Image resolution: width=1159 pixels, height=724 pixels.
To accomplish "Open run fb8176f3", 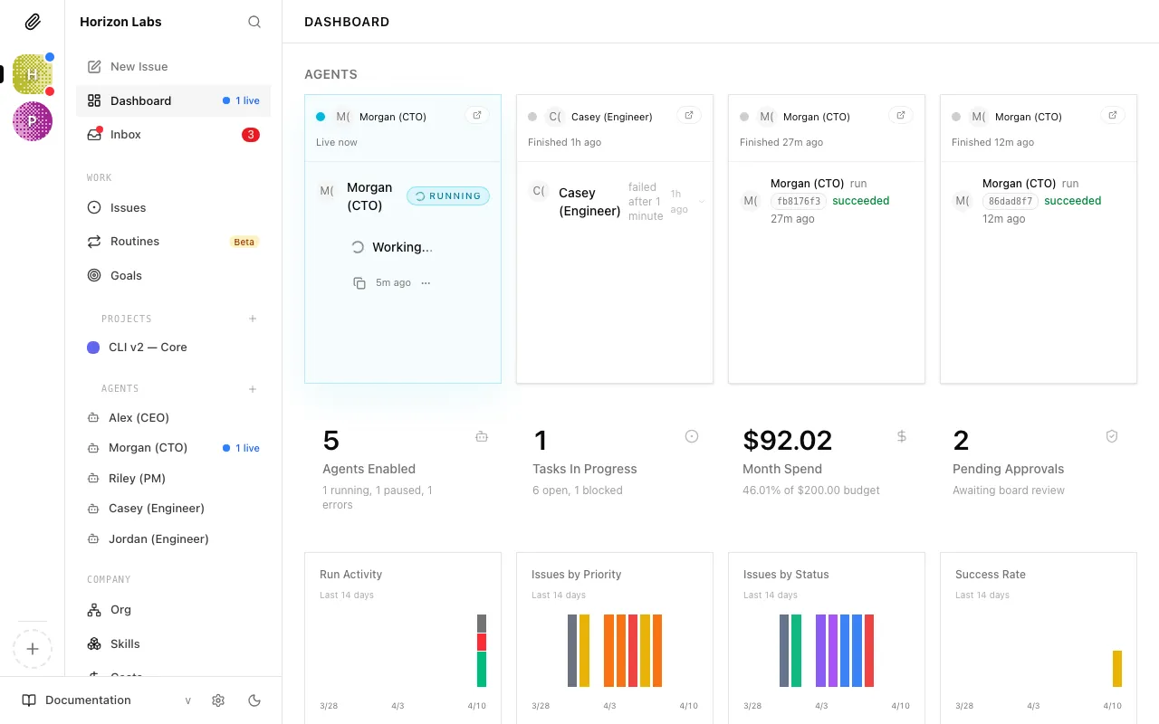I will [798, 201].
